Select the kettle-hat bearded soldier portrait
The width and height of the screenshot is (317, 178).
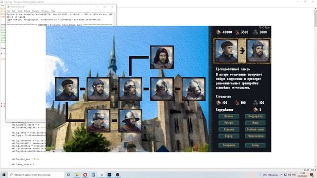click(130, 121)
